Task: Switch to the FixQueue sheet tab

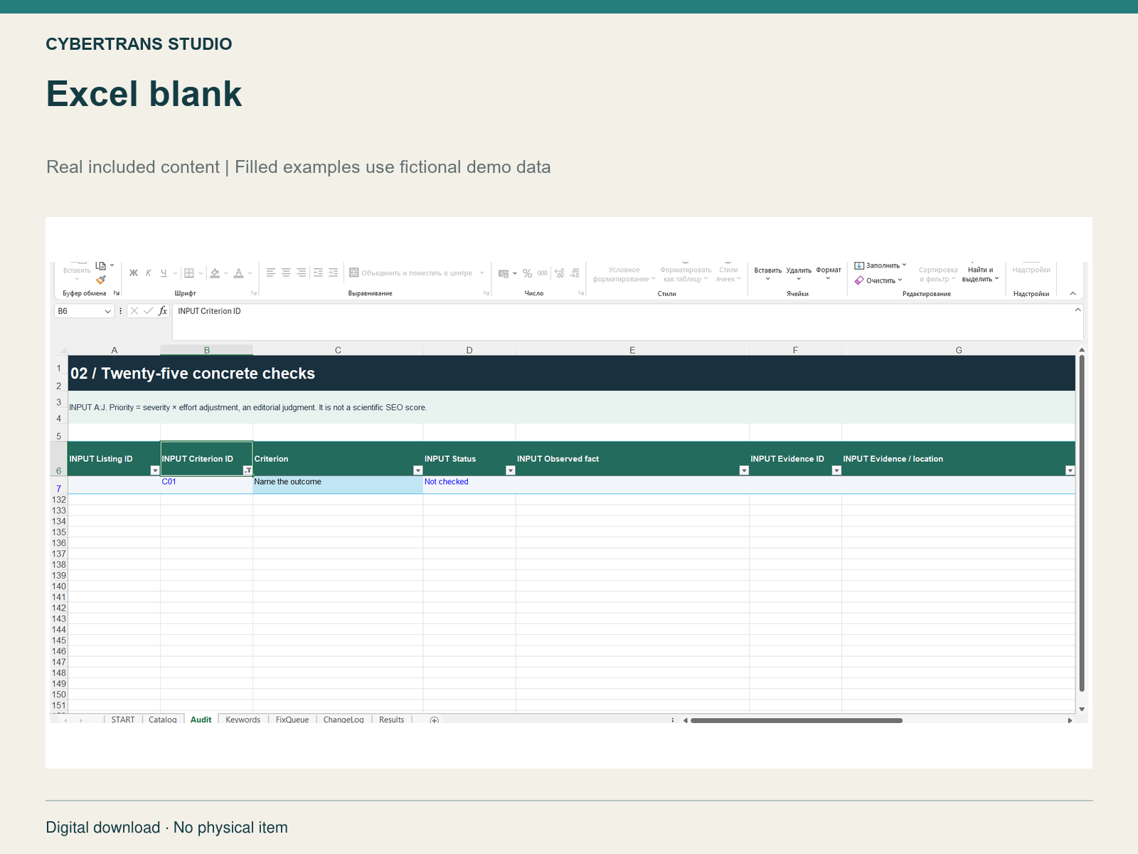Action: 292,719
